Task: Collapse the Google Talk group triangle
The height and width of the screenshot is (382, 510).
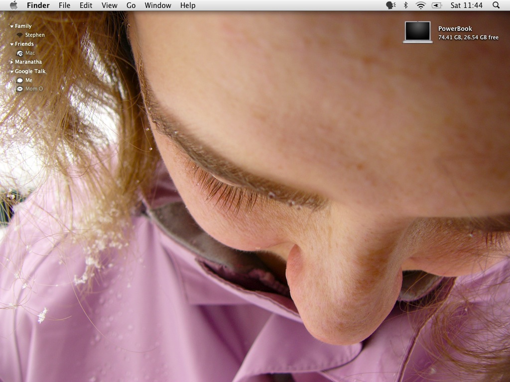Action: (12, 72)
